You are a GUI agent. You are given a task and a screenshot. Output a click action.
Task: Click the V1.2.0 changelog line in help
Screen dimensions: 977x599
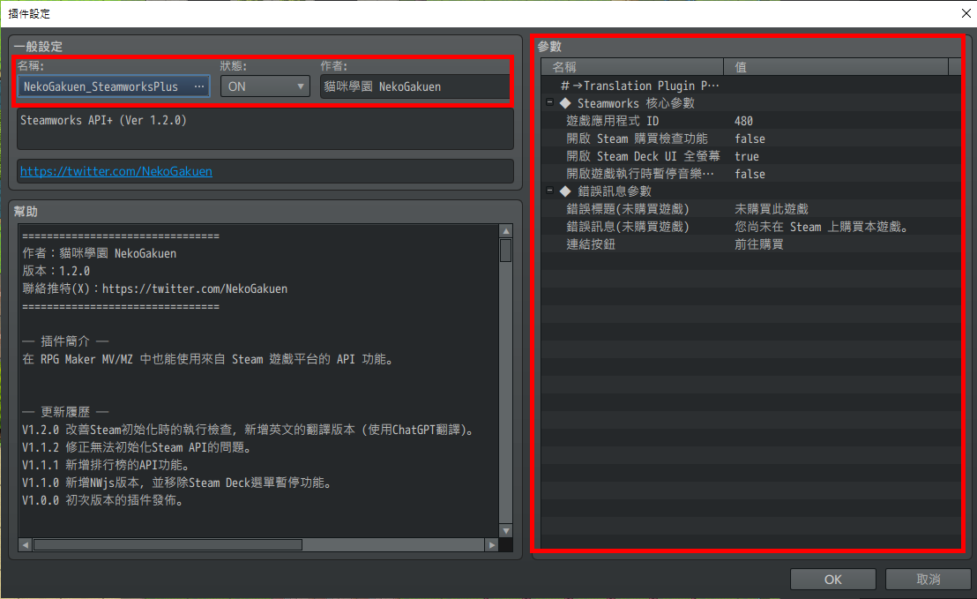(x=250, y=430)
